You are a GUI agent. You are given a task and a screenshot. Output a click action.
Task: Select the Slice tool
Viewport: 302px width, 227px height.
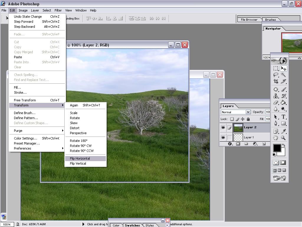[x=283, y=82]
